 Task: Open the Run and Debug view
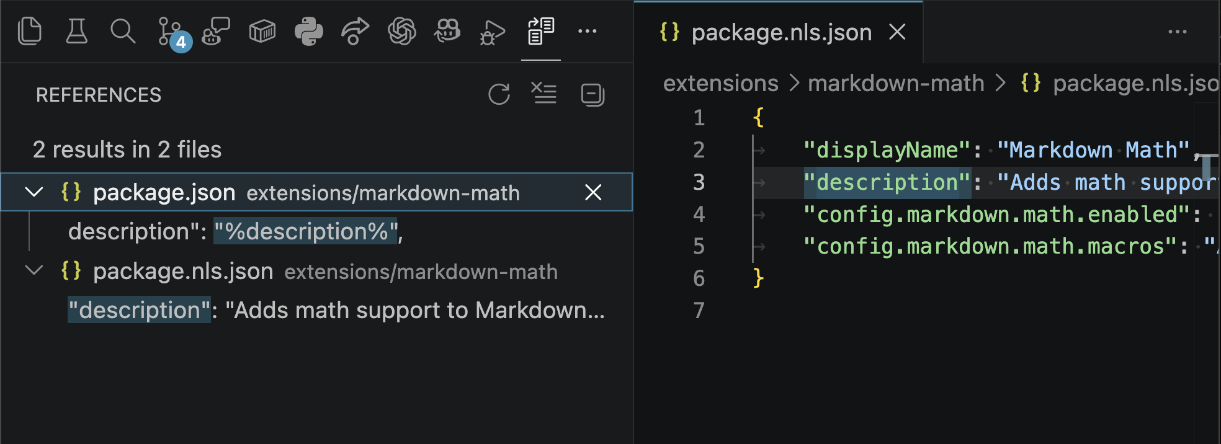493,32
